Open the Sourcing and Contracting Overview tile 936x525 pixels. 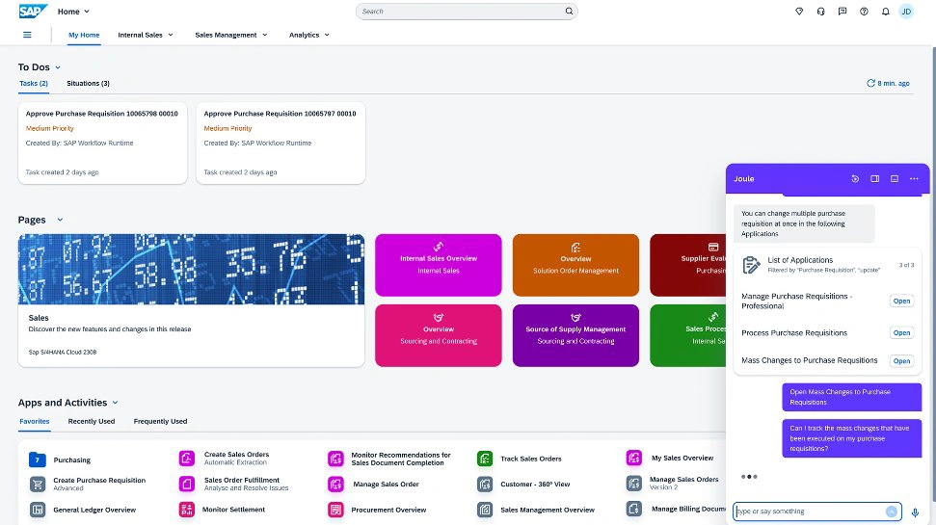[439, 335]
